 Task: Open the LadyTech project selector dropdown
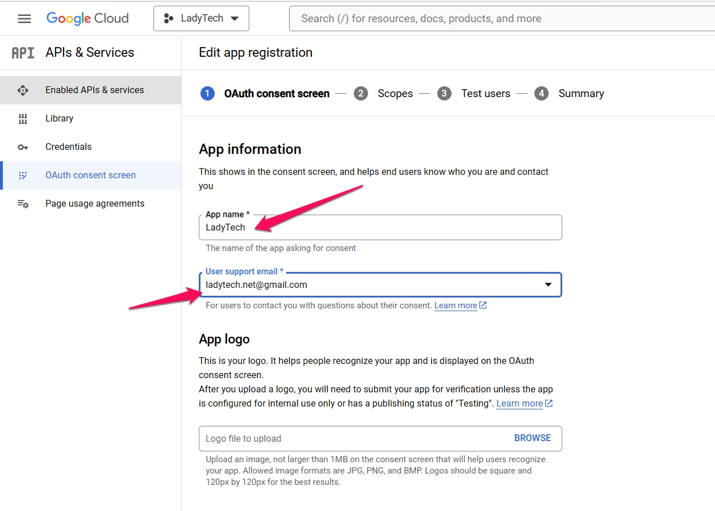coord(201,19)
